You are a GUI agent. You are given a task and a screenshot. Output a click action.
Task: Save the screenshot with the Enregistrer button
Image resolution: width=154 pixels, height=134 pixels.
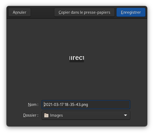point(131,12)
